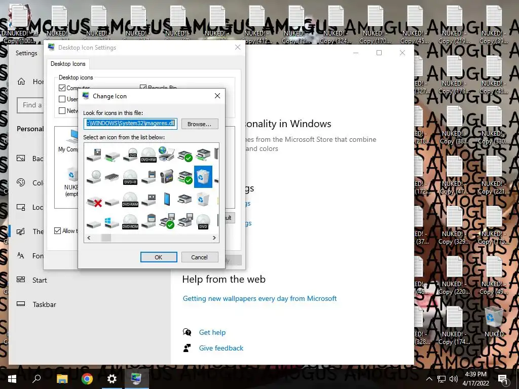Show hidden system tray icons
This screenshot has height=389, width=519.
tap(429, 379)
